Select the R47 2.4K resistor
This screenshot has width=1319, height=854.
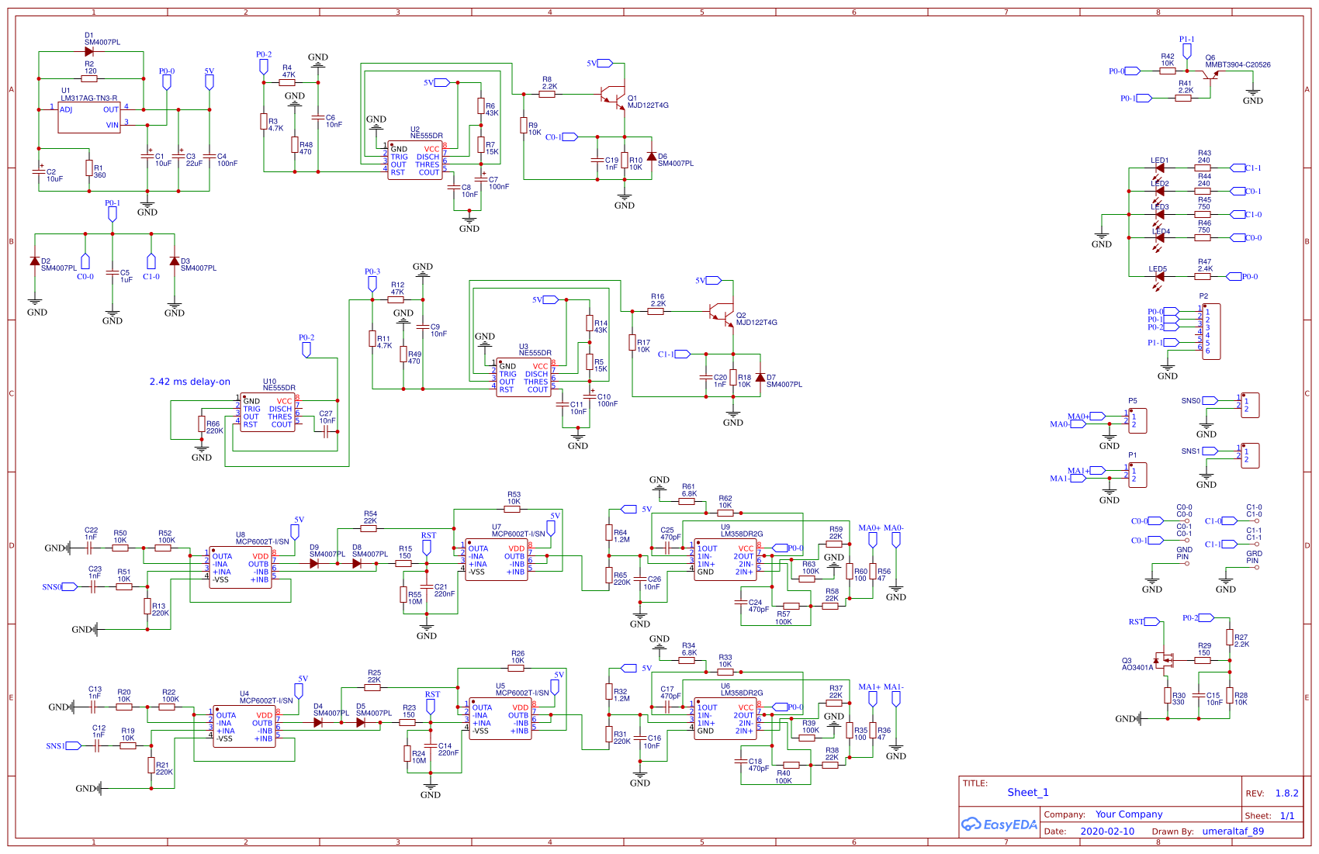click(1203, 277)
